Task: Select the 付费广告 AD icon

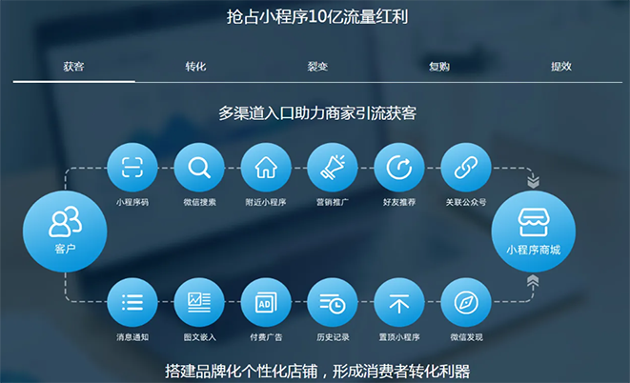Action: click(266, 304)
